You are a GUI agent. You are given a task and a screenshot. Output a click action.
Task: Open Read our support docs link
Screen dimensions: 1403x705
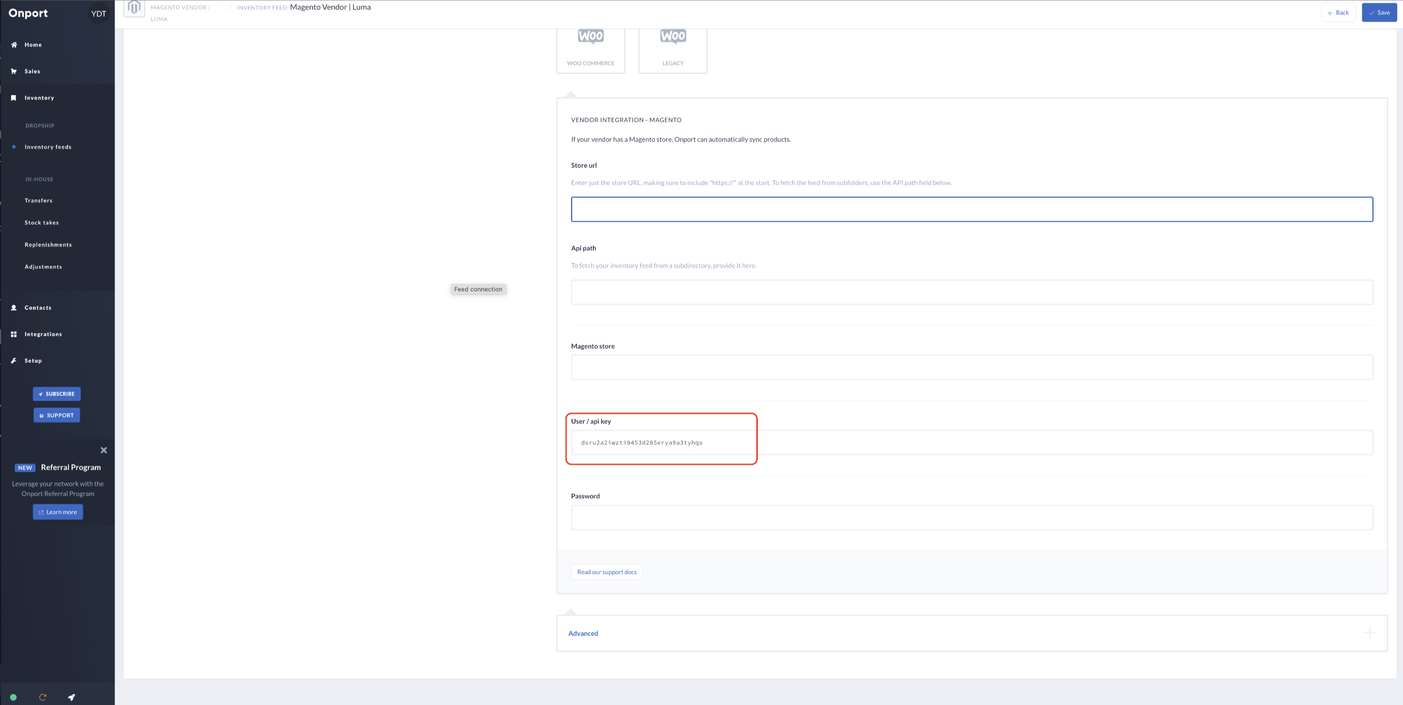pyautogui.click(x=607, y=572)
